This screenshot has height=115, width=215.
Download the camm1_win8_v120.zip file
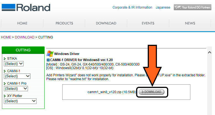pyautogui.click(x=153, y=92)
